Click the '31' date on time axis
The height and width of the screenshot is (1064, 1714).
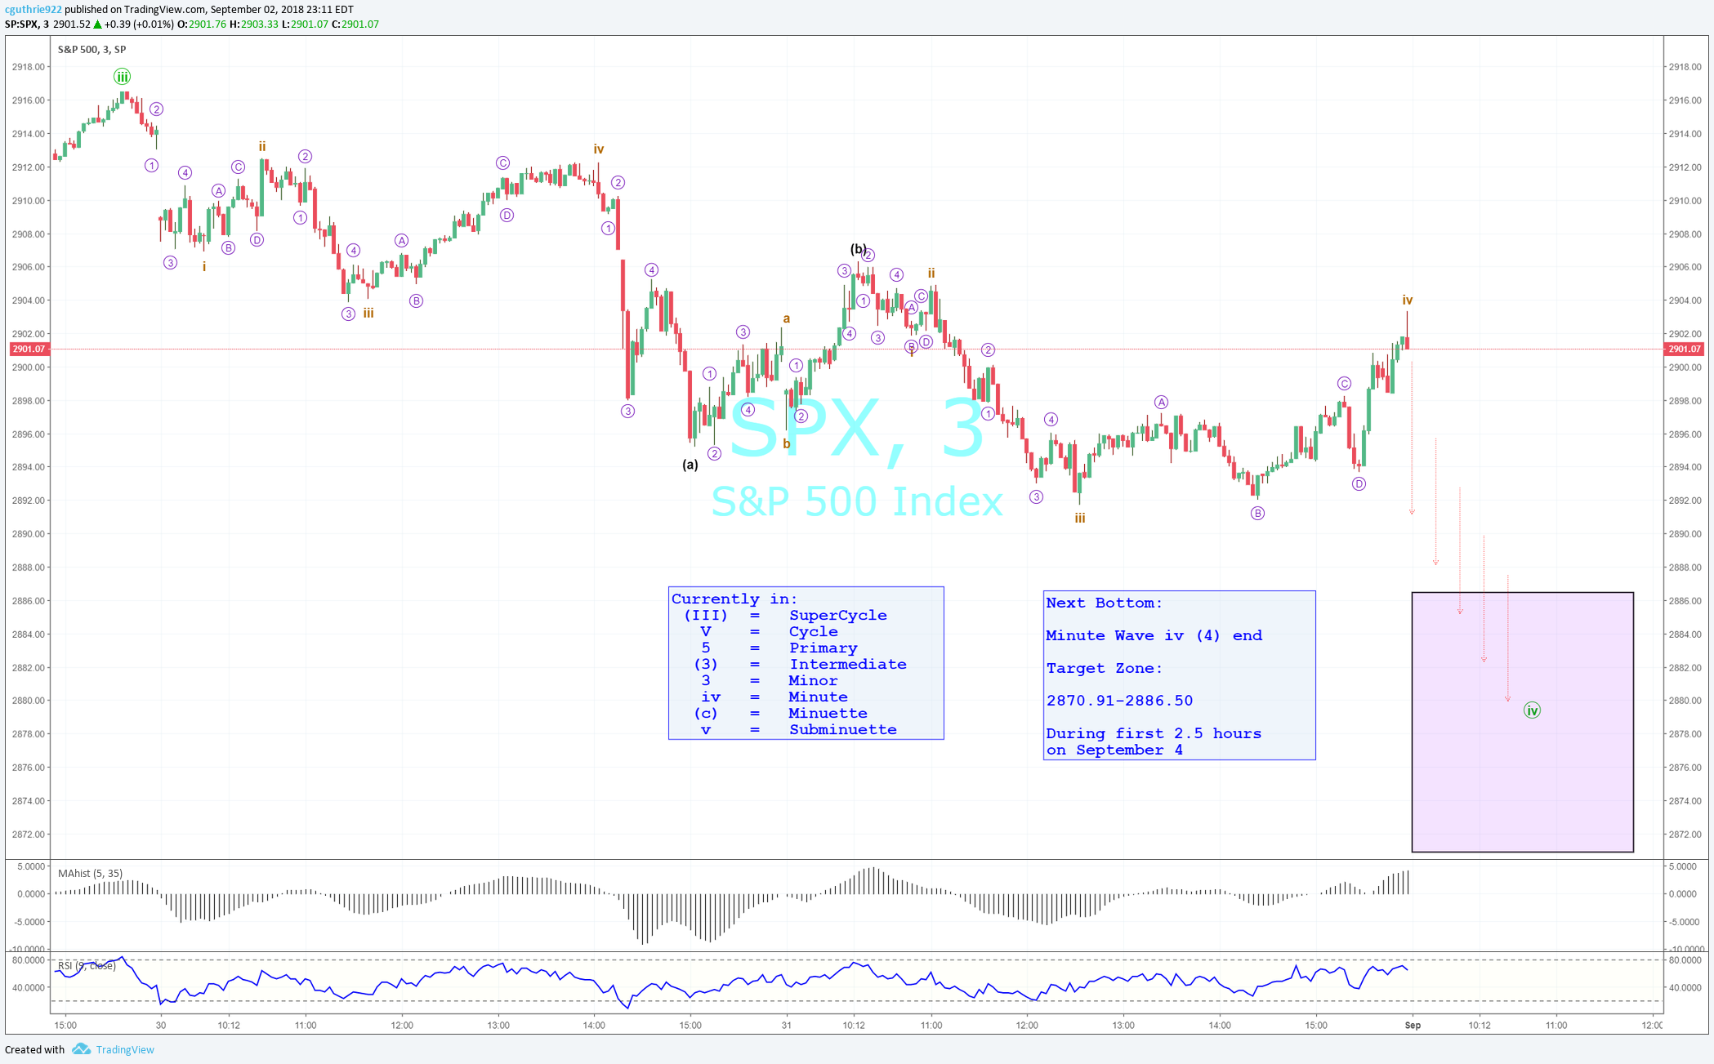click(786, 1025)
